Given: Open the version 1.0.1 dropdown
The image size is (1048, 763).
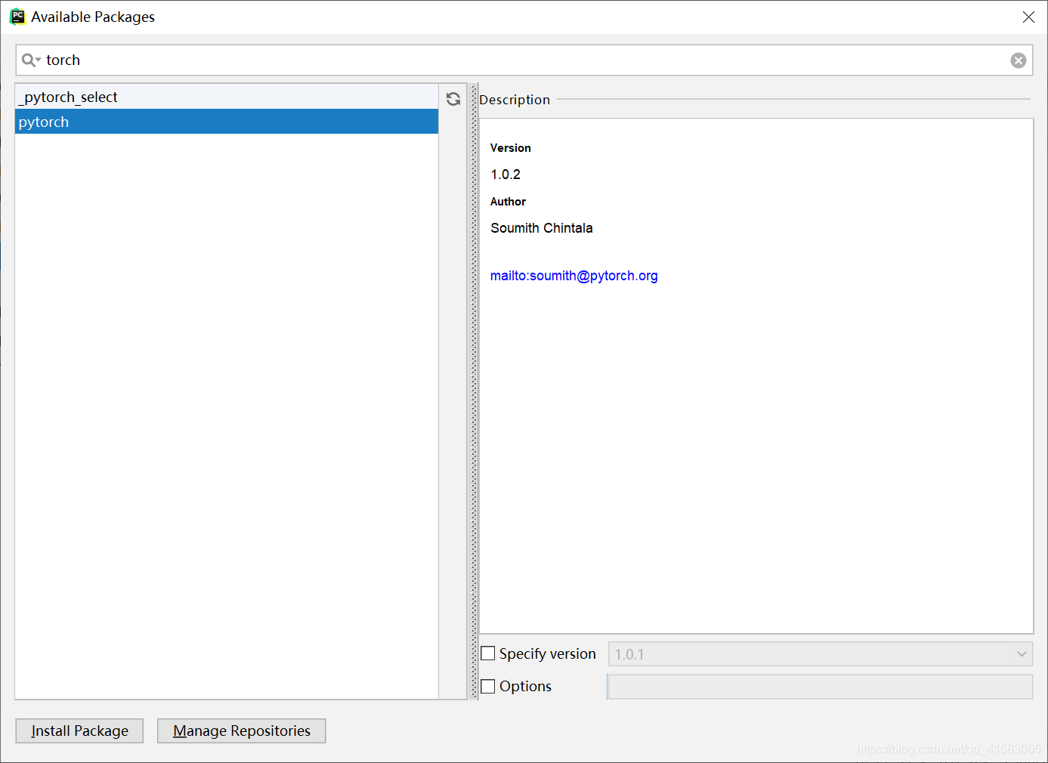Looking at the screenshot, I should [821, 654].
